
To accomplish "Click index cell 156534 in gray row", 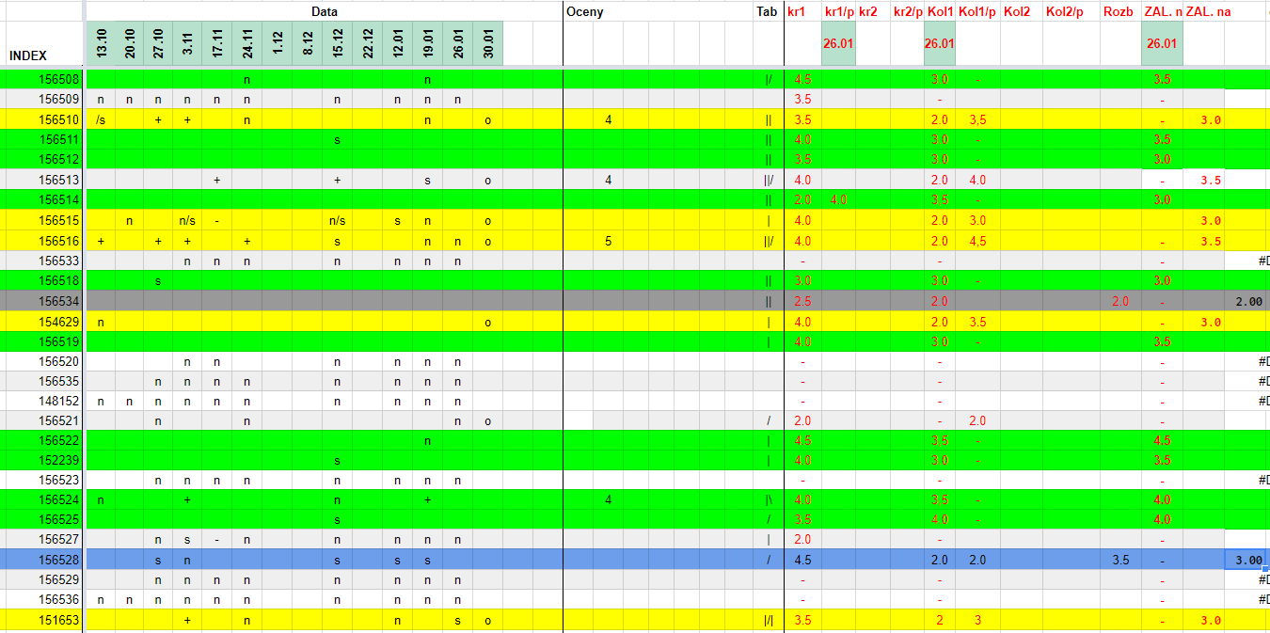I will (58, 302).
